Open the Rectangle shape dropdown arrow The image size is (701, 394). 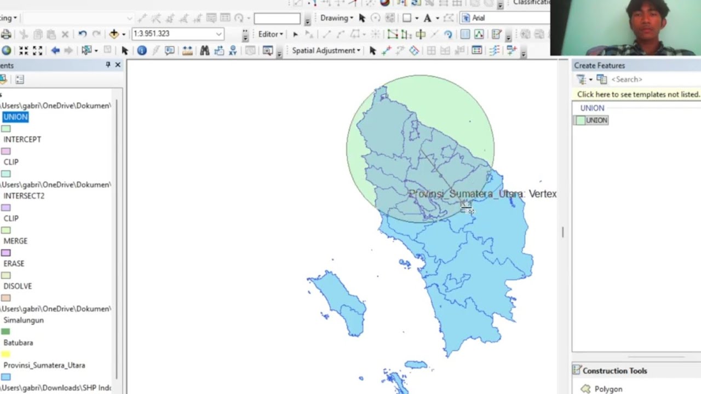click(x=416, y=18)
